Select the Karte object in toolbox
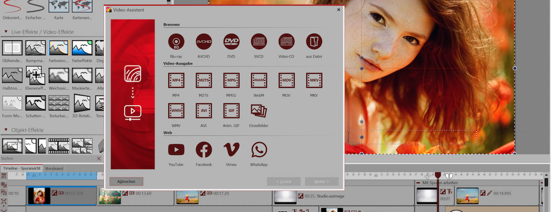Screen dimensions: 551x212 click(59, 6)
